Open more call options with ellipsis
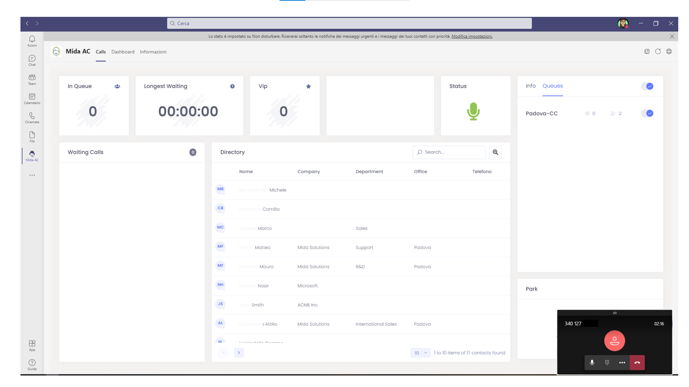This screenshot has width=689, height=387. click(622, 362)
